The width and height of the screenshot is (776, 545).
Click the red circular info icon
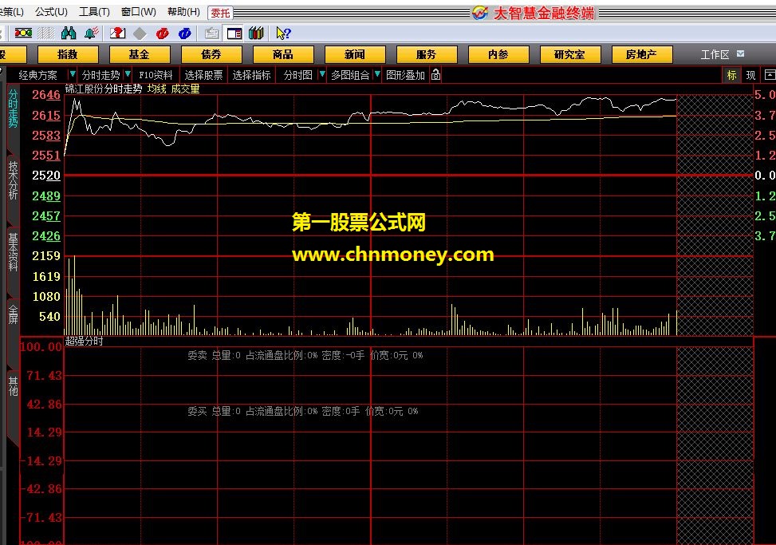[163, 34]
